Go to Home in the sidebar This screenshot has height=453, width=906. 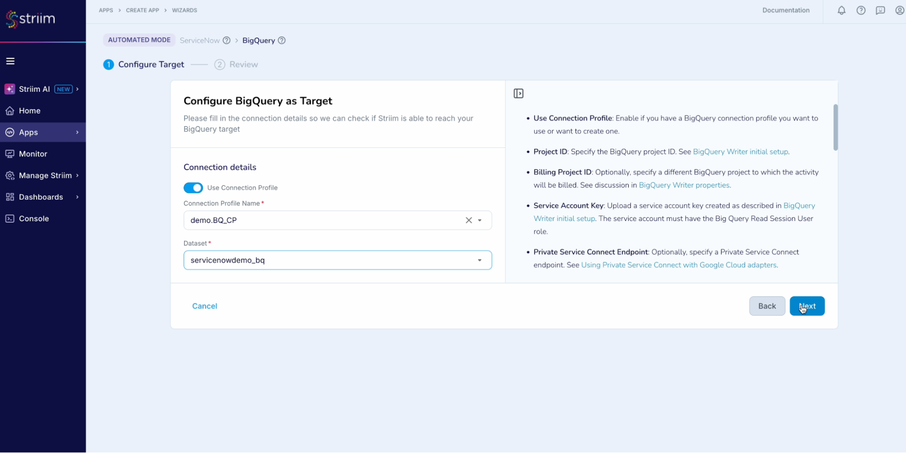click(x=43, y=111)
